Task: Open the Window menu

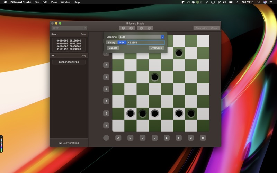Action: click(x=65, y=2)
